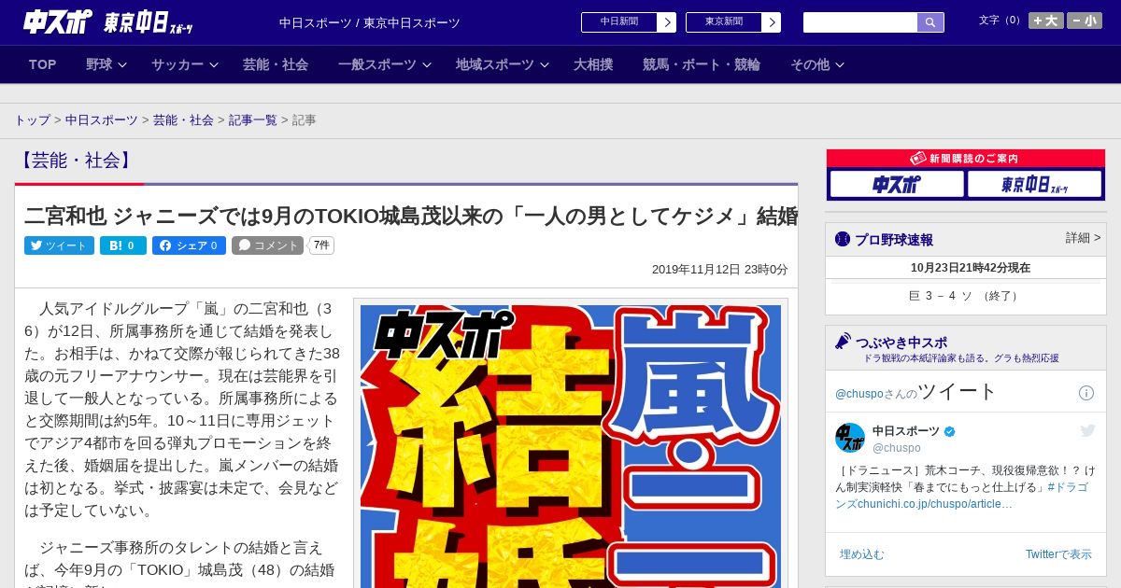Viewport: 1121px width, 588px height.
Task: Open the コメント button
Action: 267,245
